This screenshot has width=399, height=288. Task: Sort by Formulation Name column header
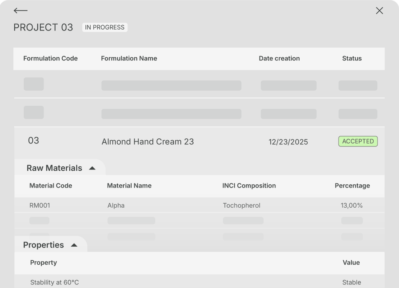click(129, 58)
